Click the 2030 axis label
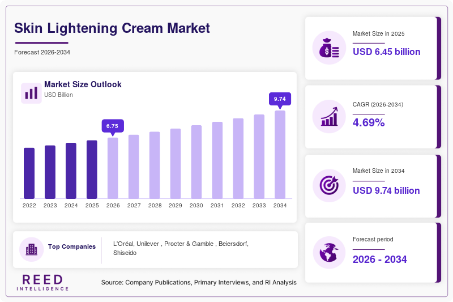Screen dimensions: 453x302 point(196,206)
